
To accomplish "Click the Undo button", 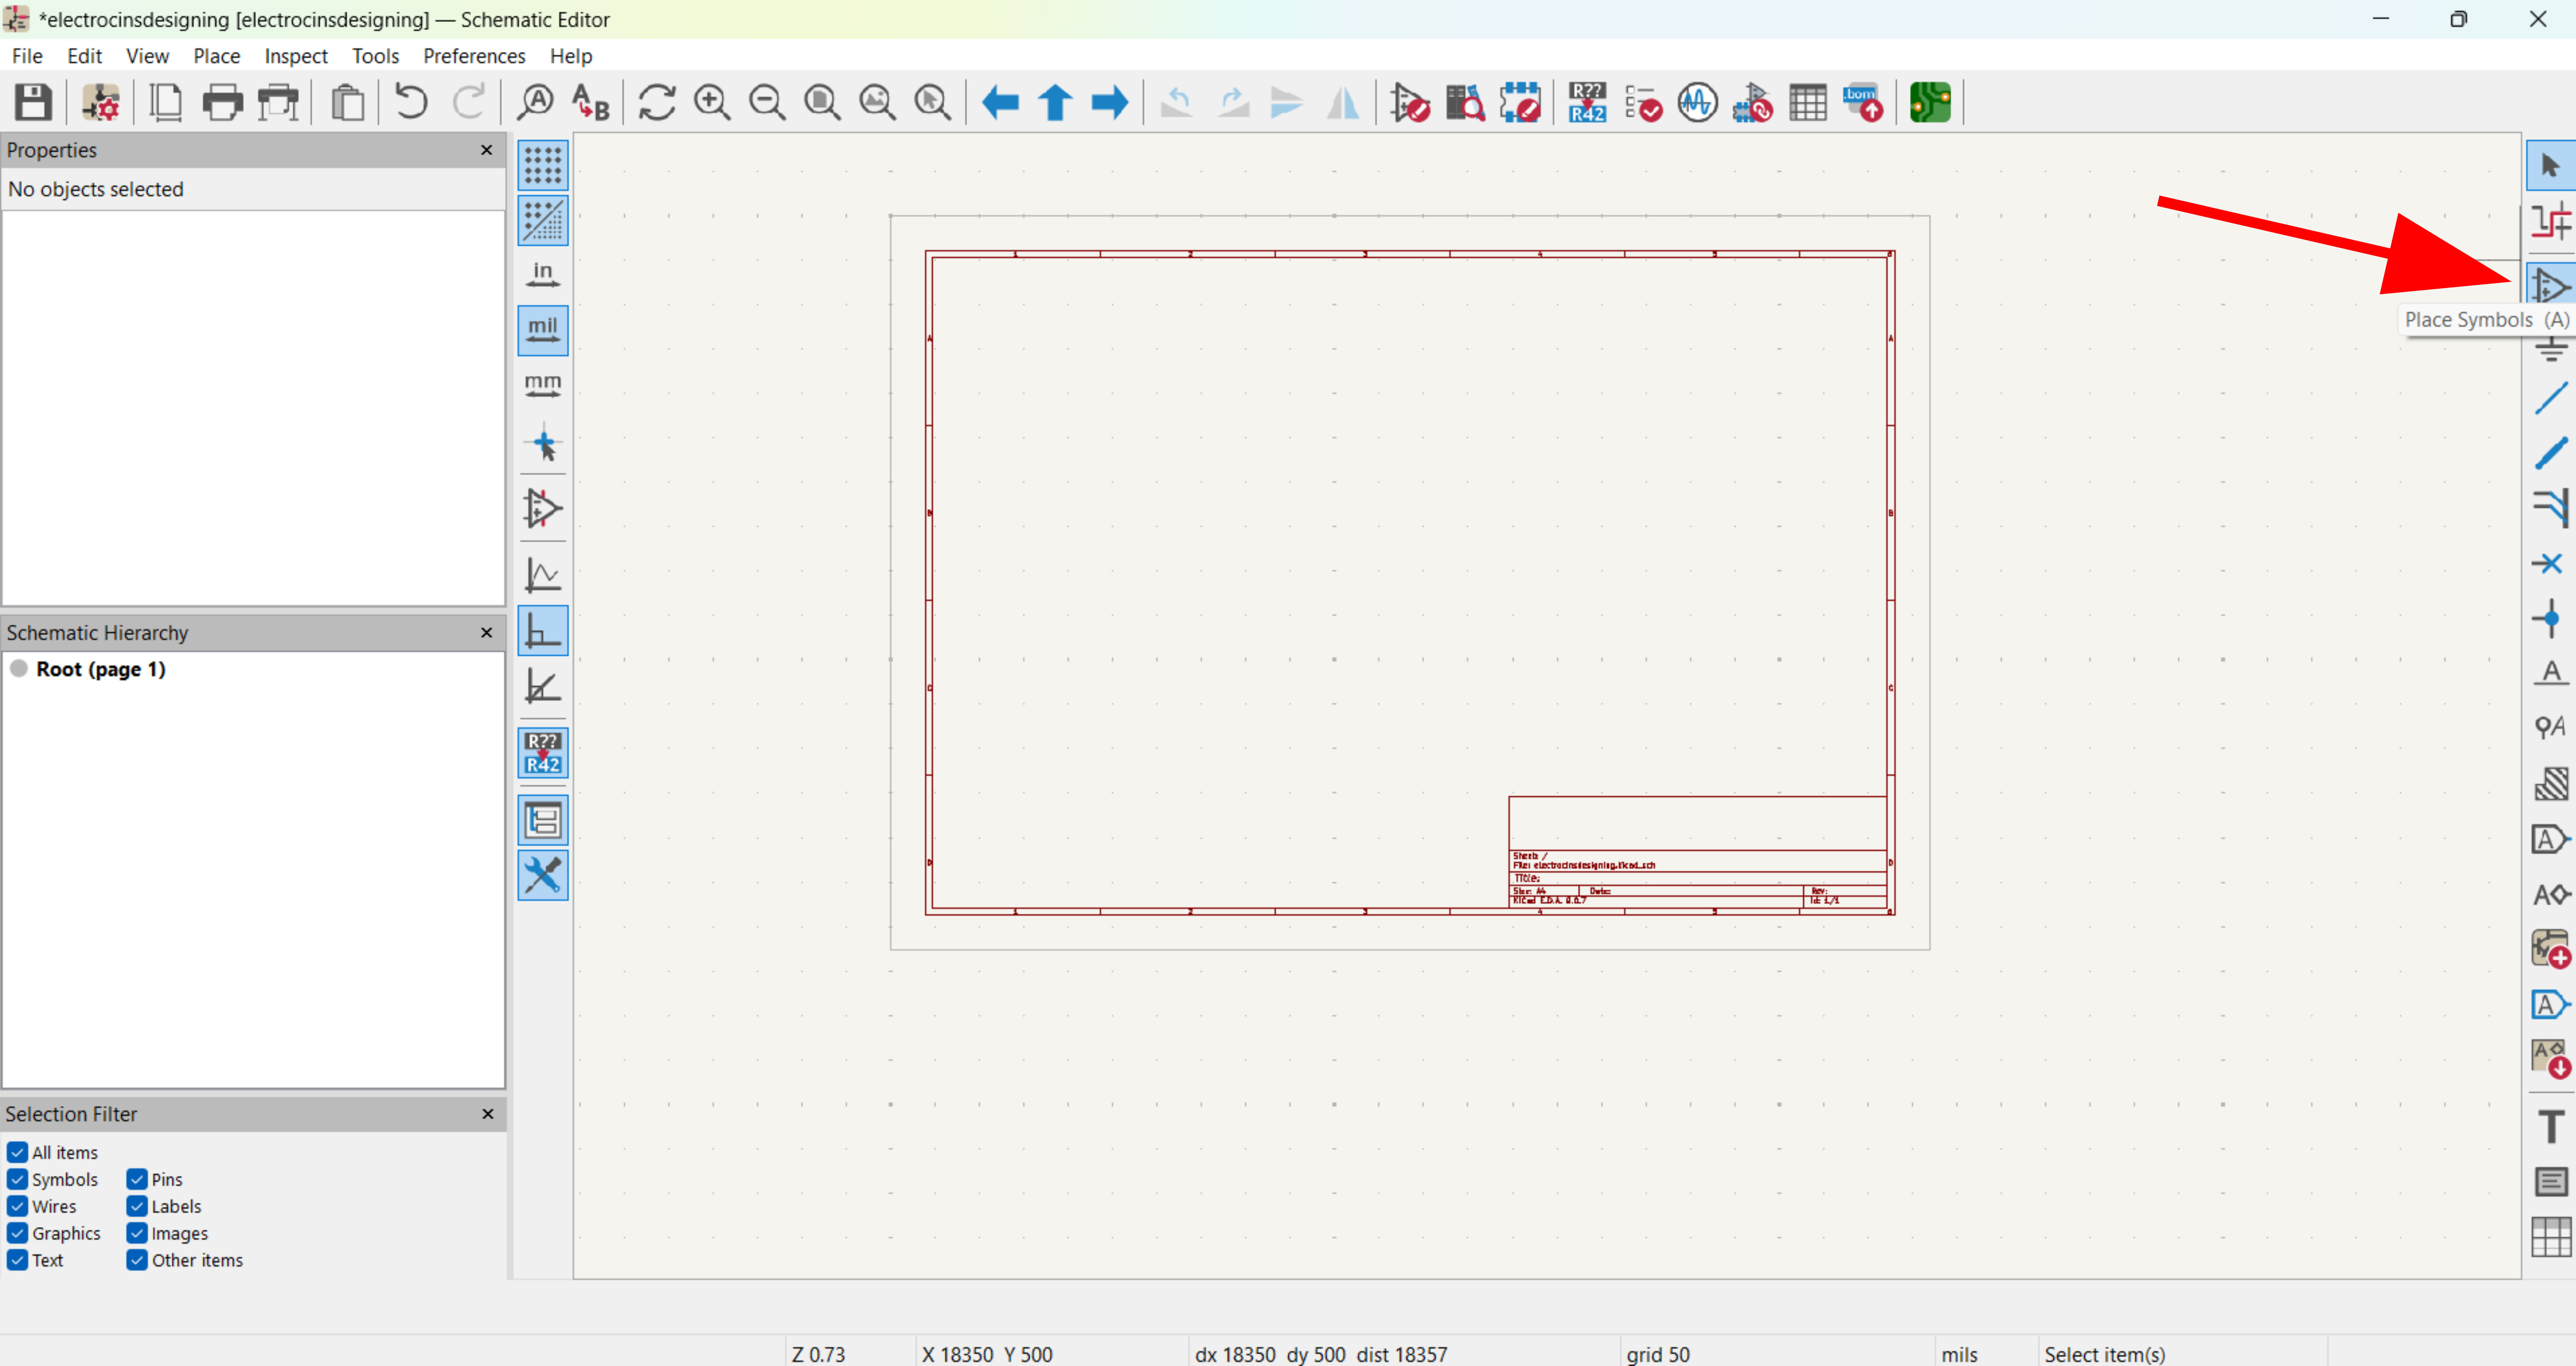I will point(411,102).
